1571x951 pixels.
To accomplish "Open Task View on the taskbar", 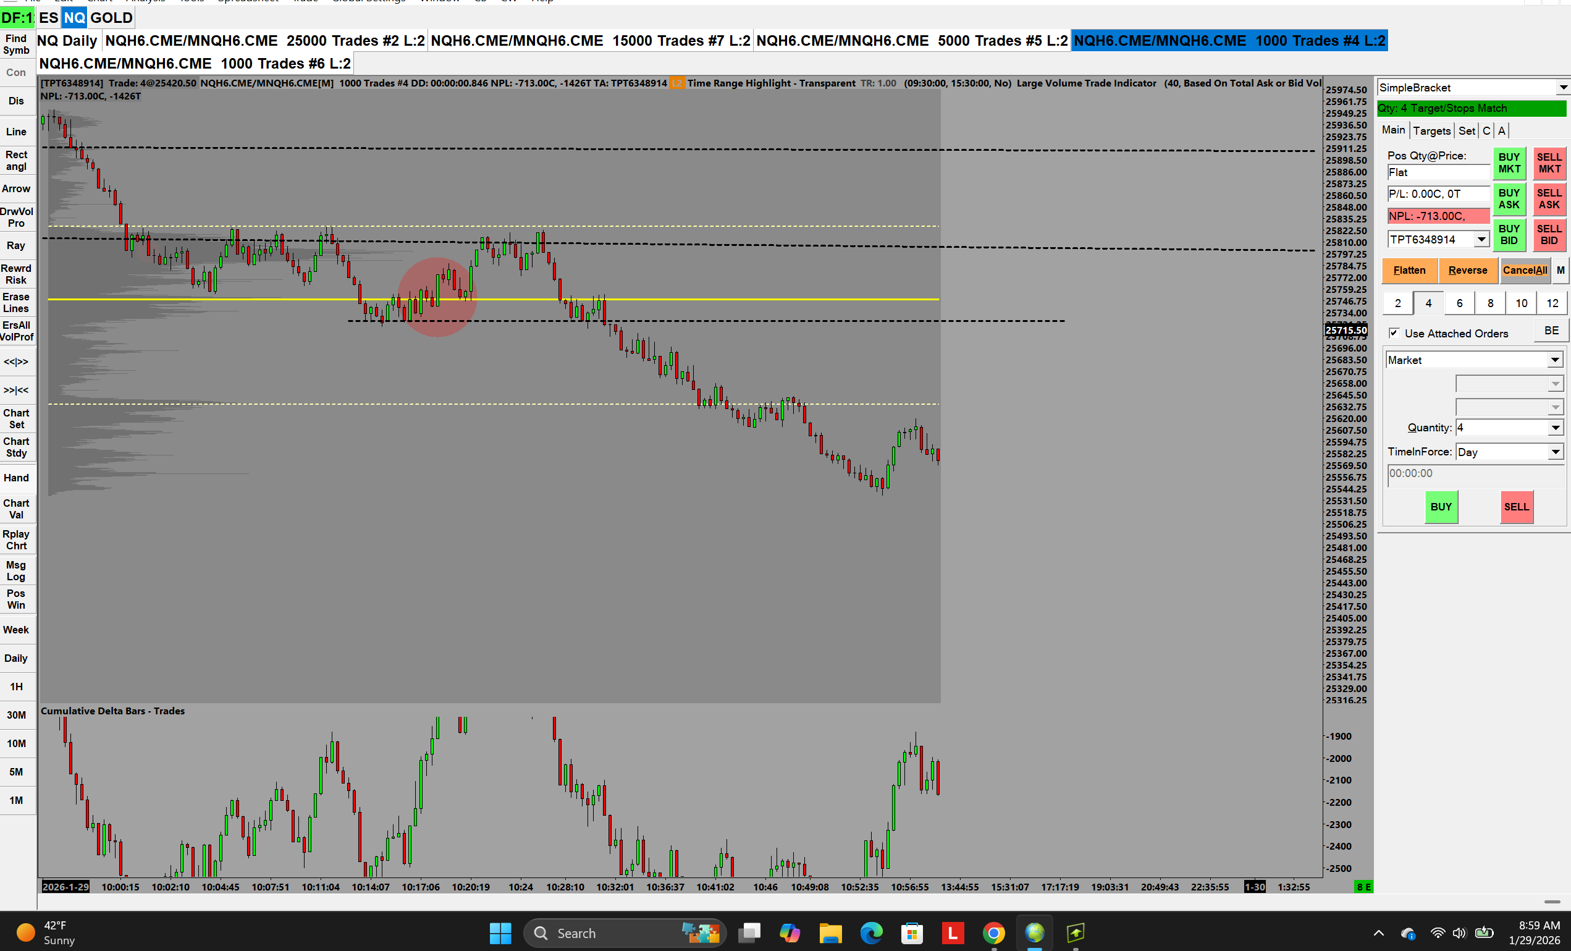I will point(749,933).
